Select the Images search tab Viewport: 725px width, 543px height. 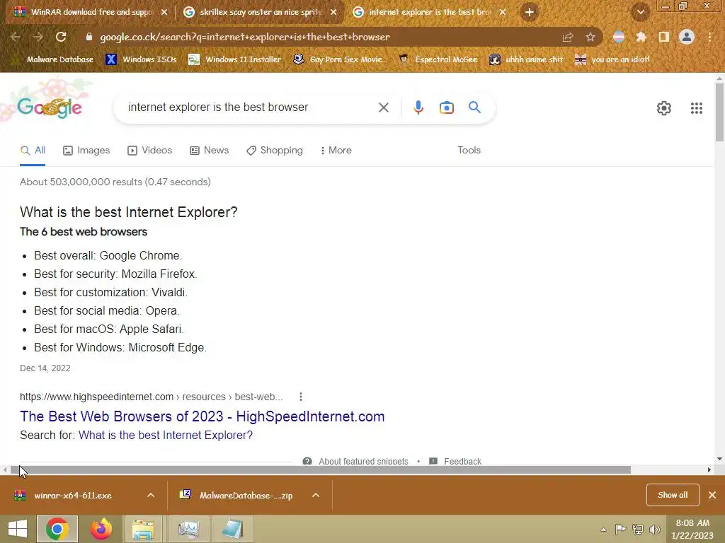pyautogui.click(x=86, y=150)
